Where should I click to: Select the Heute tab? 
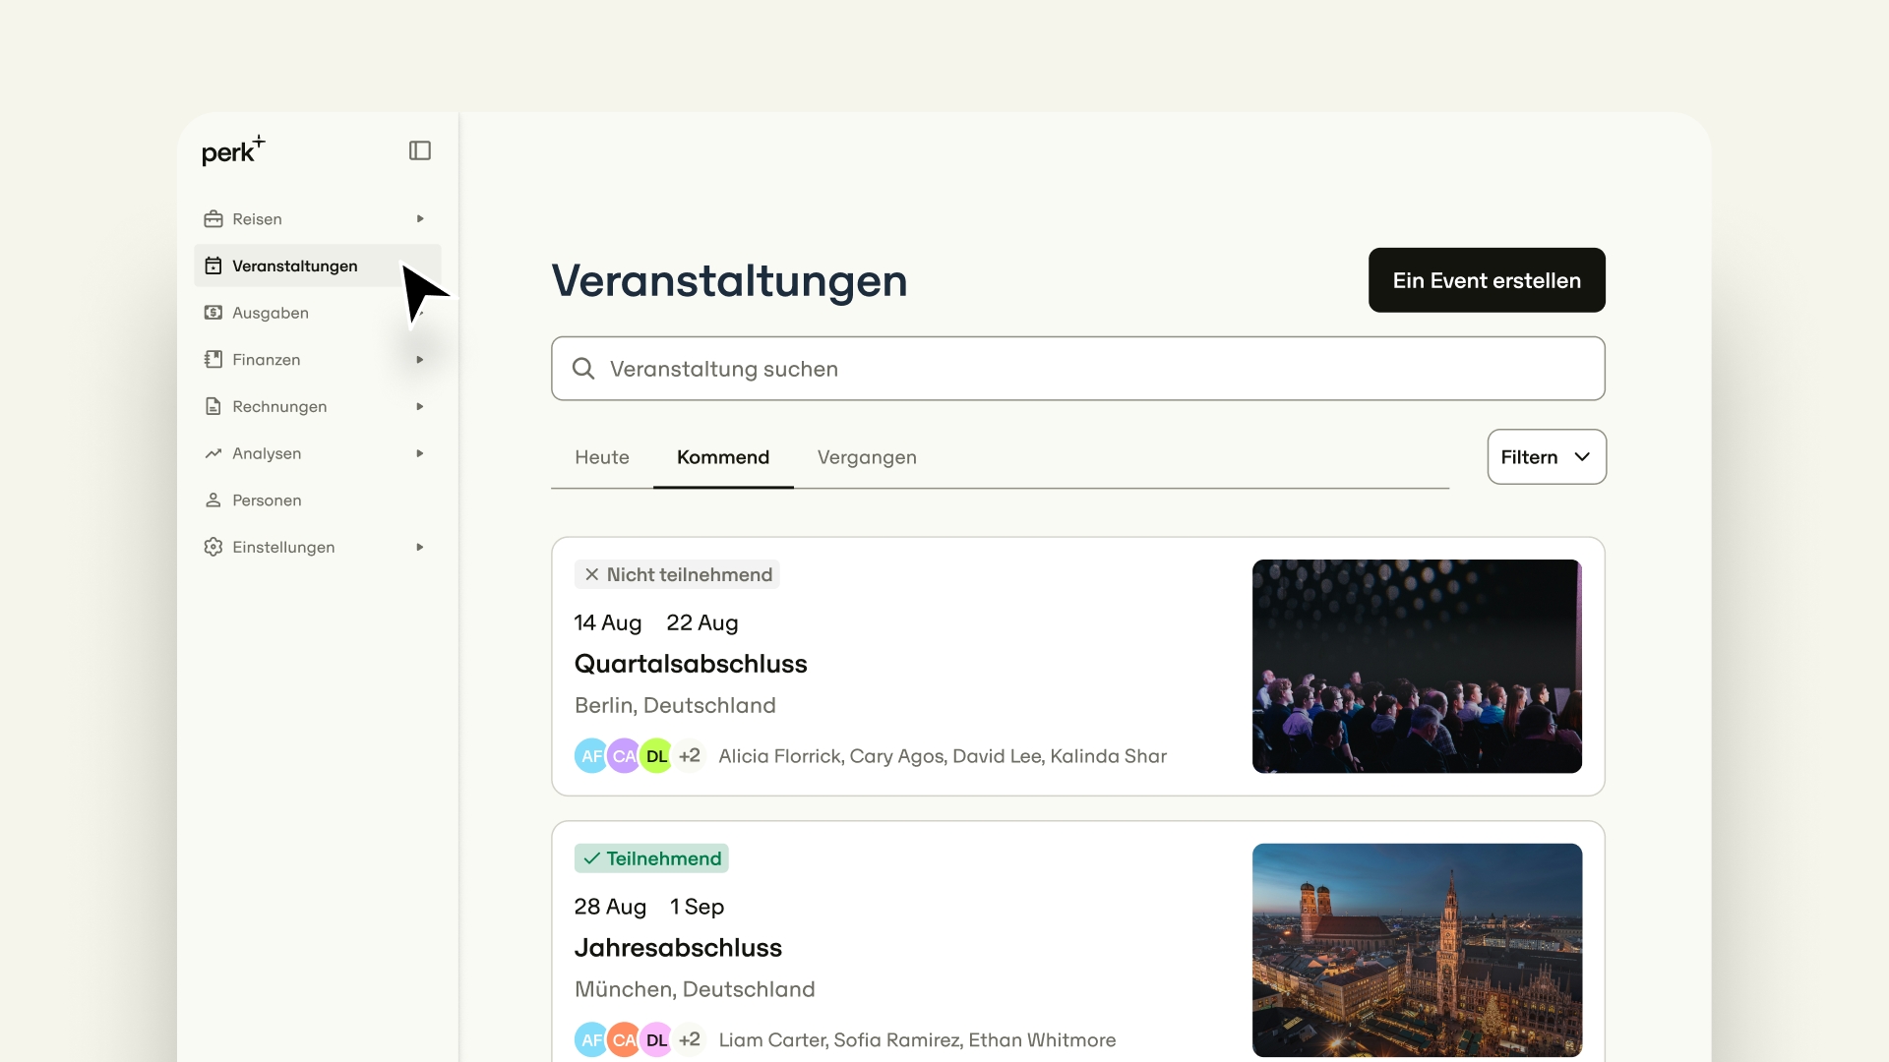pyautogui.click(x=601, y=457)
